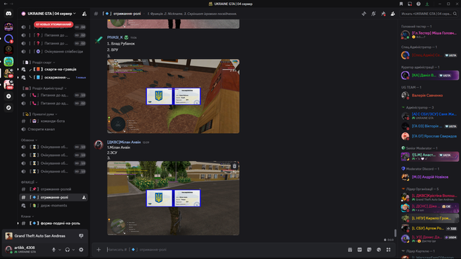Open the green square server icon
Viewport: 461px width, 259px height.
[9, 61]
